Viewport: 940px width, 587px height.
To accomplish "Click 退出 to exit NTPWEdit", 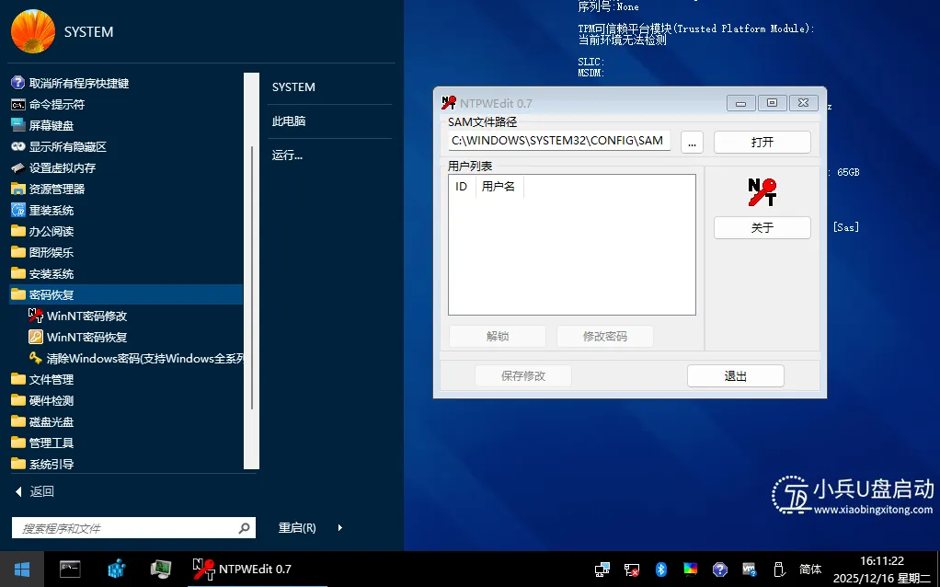I will click(735, 375).
